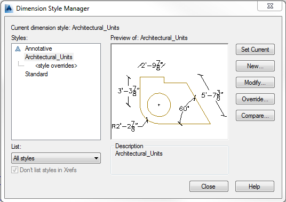Click the Override... button
Image resolution: width=286 pixels, height=202 pixels.
(255, 99)
